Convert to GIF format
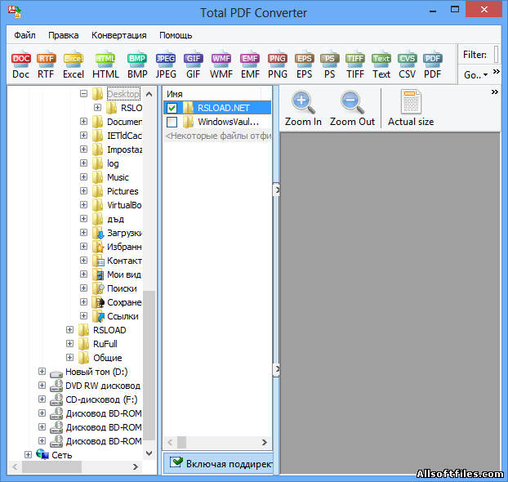Image resolution: width=508 pixels, height=482 pixels. click(x=193, y=66)
